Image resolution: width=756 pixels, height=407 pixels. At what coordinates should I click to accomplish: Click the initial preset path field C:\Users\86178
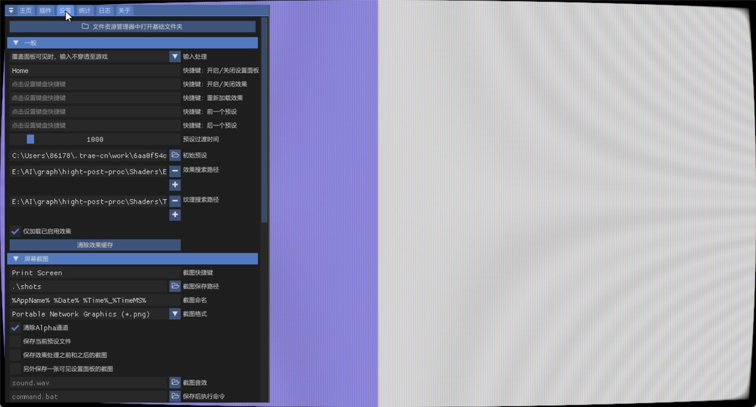point(89,155)
